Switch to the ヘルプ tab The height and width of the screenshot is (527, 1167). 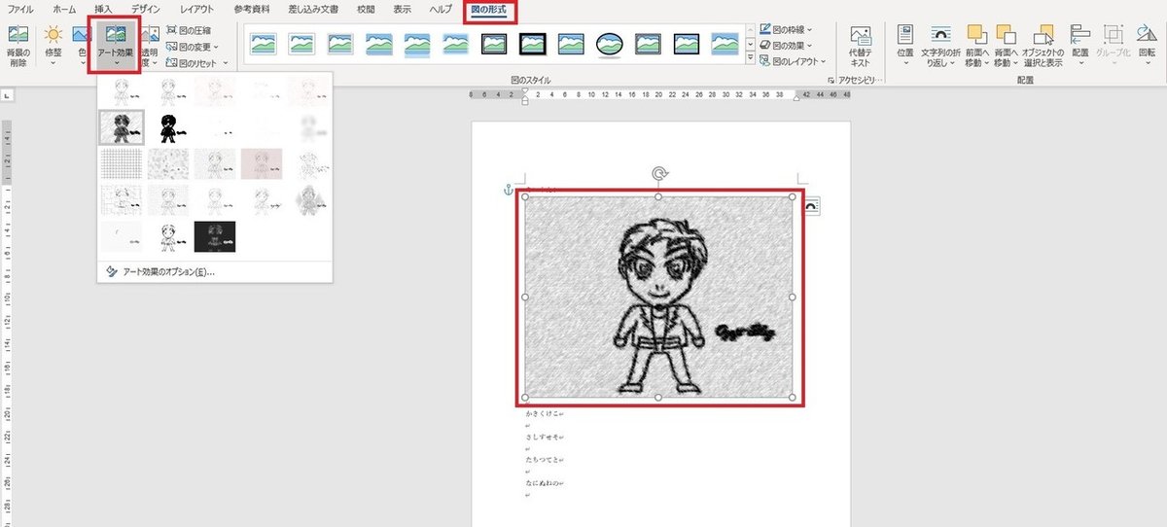pyautogui.click(x=441, y=9)
